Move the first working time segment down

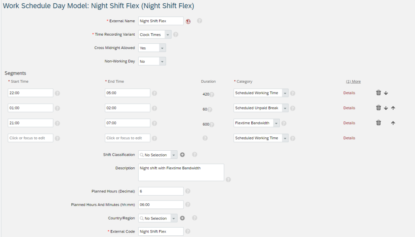pos(386,93)
